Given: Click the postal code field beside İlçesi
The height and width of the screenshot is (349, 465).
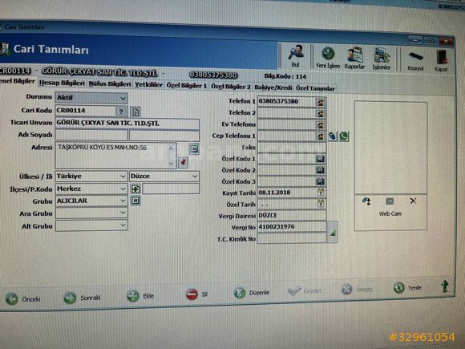Looking at the screenshot, I should (x=171, y=189).
